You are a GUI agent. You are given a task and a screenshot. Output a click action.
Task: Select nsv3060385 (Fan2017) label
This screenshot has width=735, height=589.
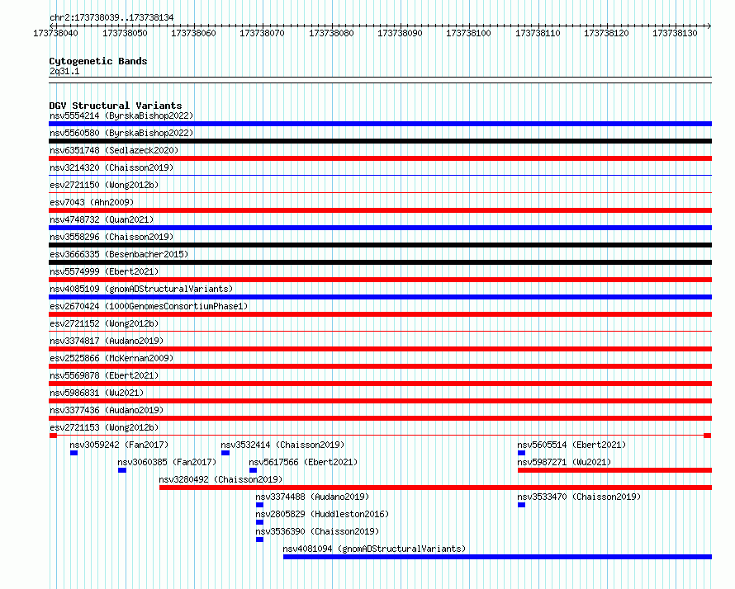click(x=167, y=462)
